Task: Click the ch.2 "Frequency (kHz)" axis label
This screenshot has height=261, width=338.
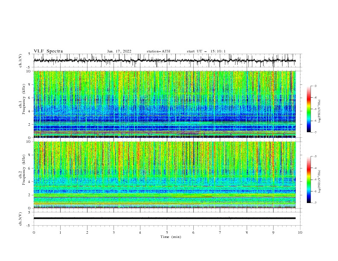Action: point(24,170)
